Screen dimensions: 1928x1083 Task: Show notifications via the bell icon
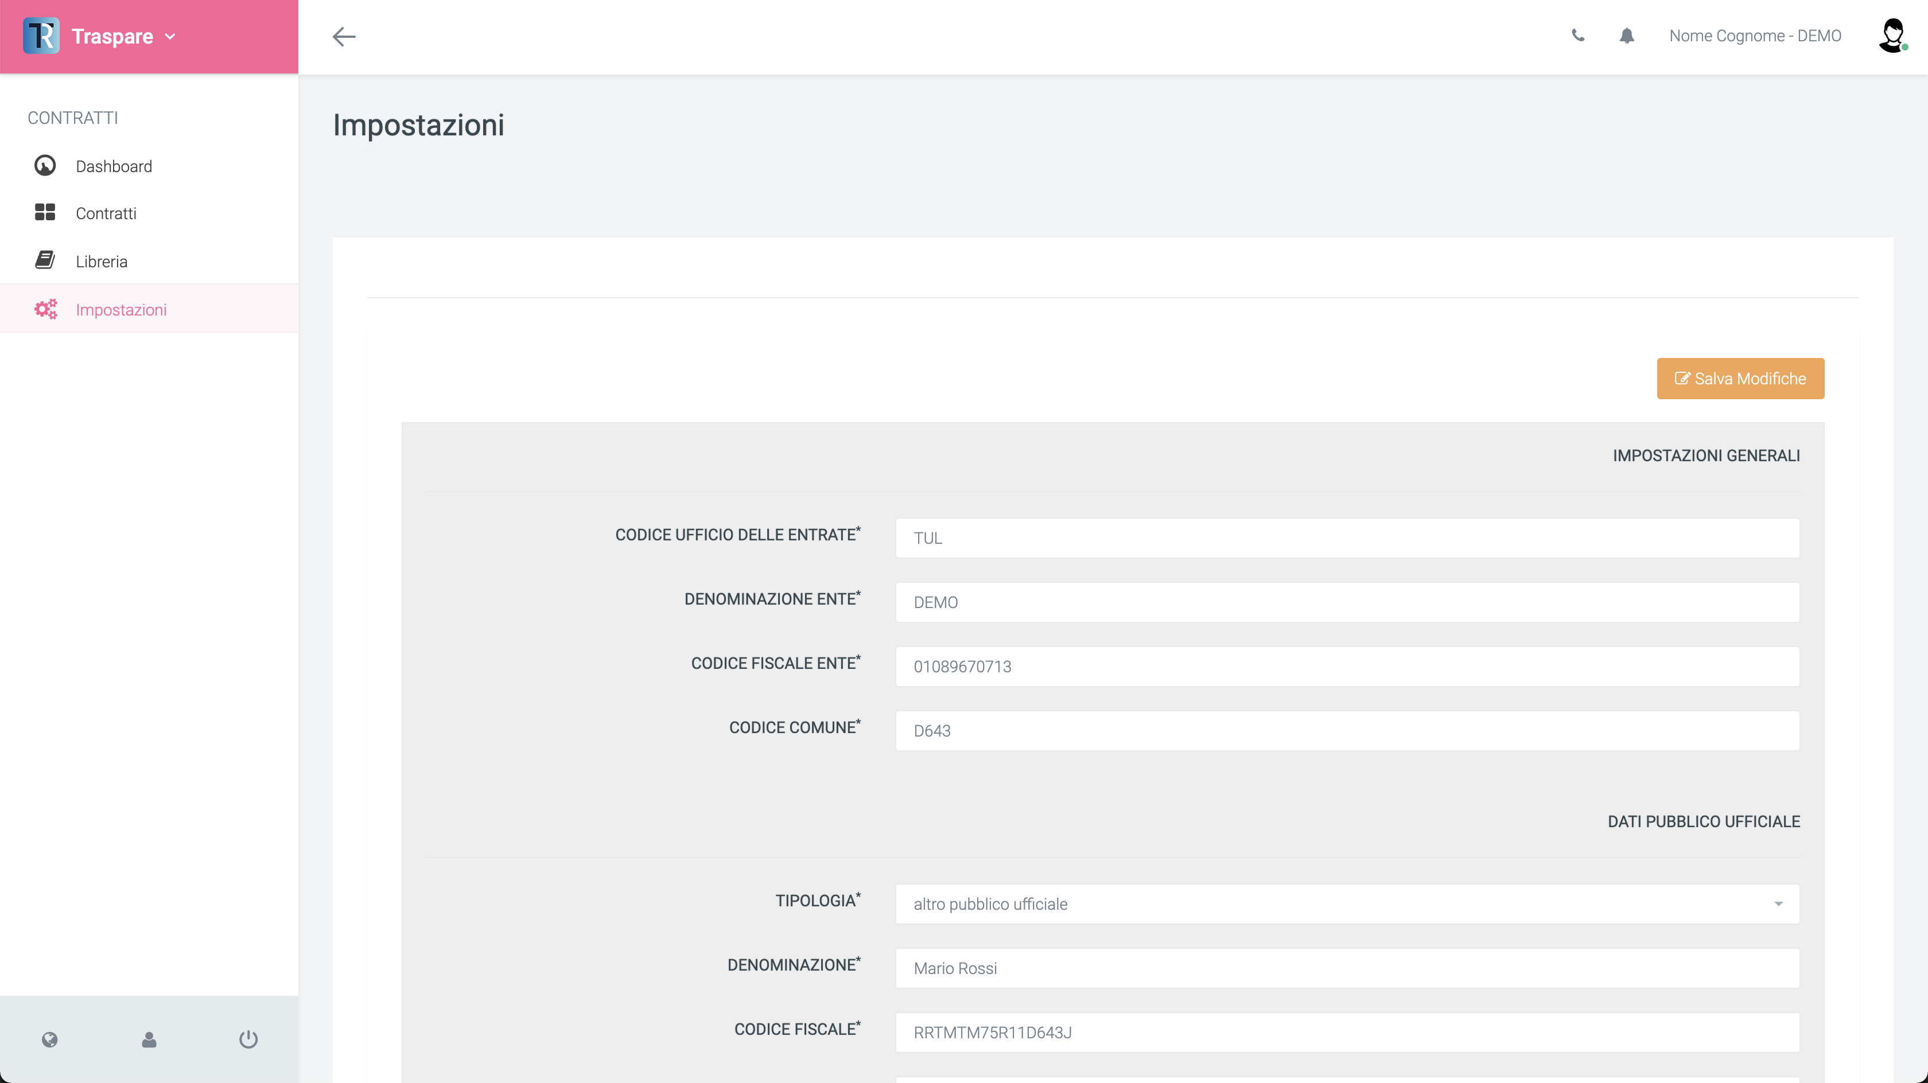click(1626, 35)
